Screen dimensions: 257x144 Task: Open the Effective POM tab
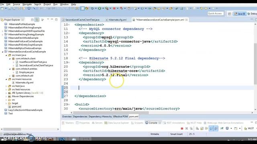click(x=120, y=116)
